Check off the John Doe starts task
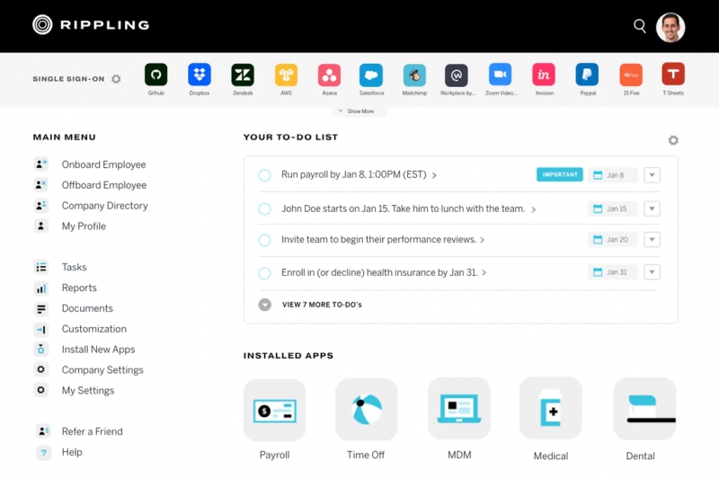 (264, 209)
